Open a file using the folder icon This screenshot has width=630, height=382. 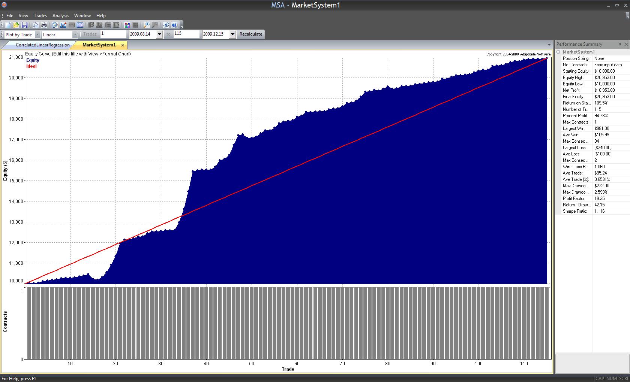16,25
